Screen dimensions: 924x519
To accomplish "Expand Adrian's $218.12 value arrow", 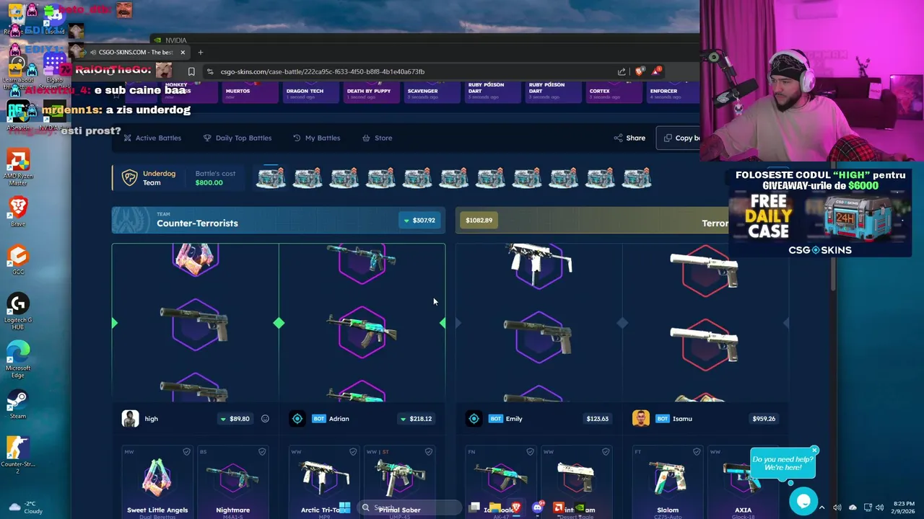I will [403, 419].
